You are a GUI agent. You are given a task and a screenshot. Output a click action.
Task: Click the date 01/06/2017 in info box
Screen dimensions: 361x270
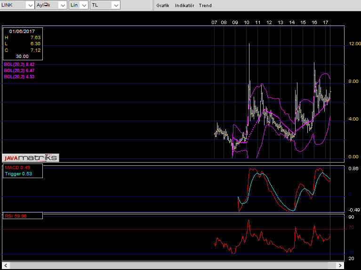click(x=22, y=32)
